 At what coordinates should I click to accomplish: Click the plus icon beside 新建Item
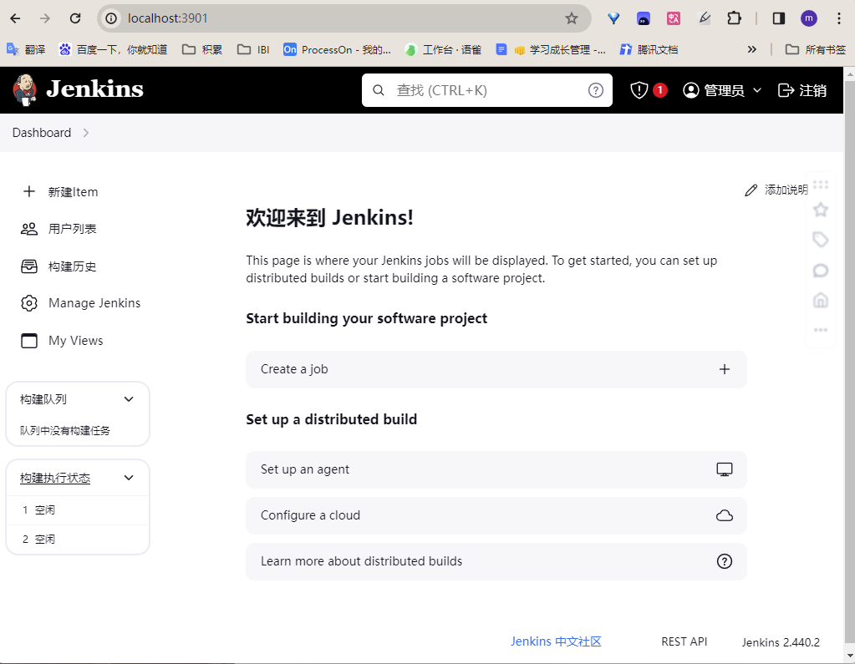[29, 191]
